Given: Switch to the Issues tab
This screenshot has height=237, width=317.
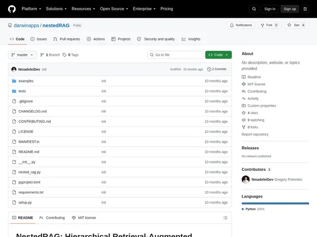Looking at the screenshot, I should [x=39, y=39].
